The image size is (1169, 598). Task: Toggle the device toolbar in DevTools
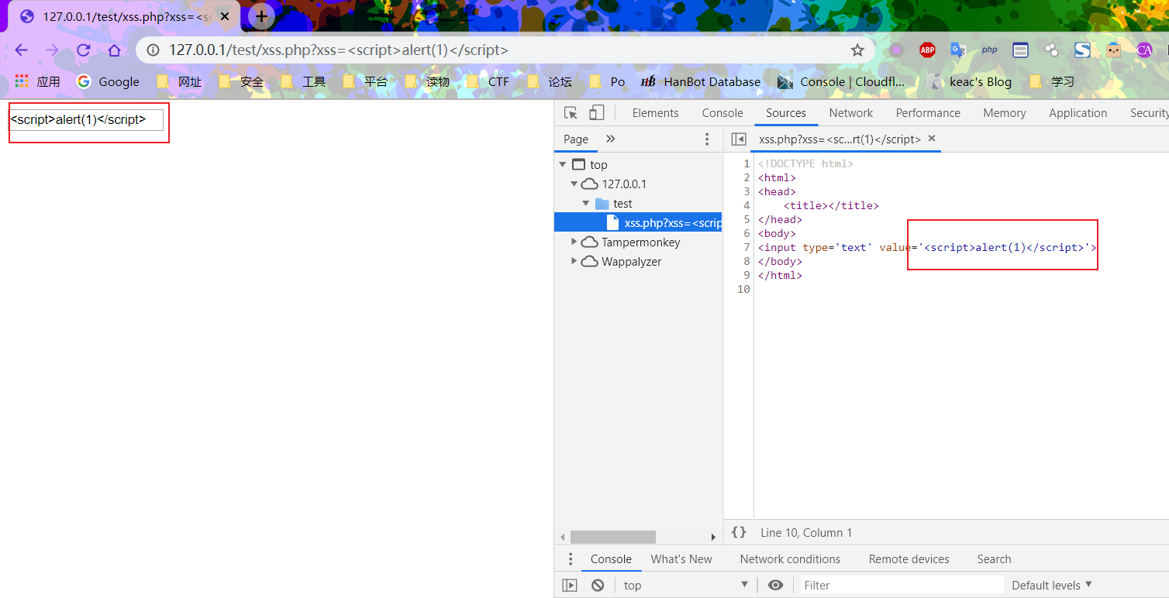click(596, 113)
